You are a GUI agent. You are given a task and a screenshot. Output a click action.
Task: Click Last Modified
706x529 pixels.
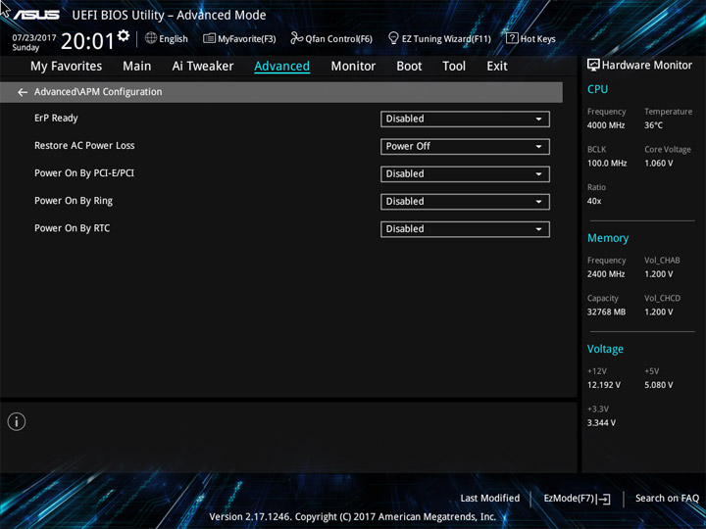[490, 499]
